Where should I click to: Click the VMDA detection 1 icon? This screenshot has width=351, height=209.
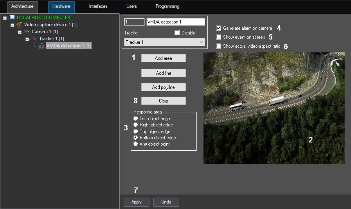[x=42, y=46]
